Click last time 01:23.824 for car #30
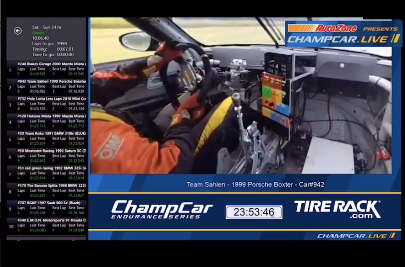The width and height of the screenshot is (405, 267). point(37,143)
